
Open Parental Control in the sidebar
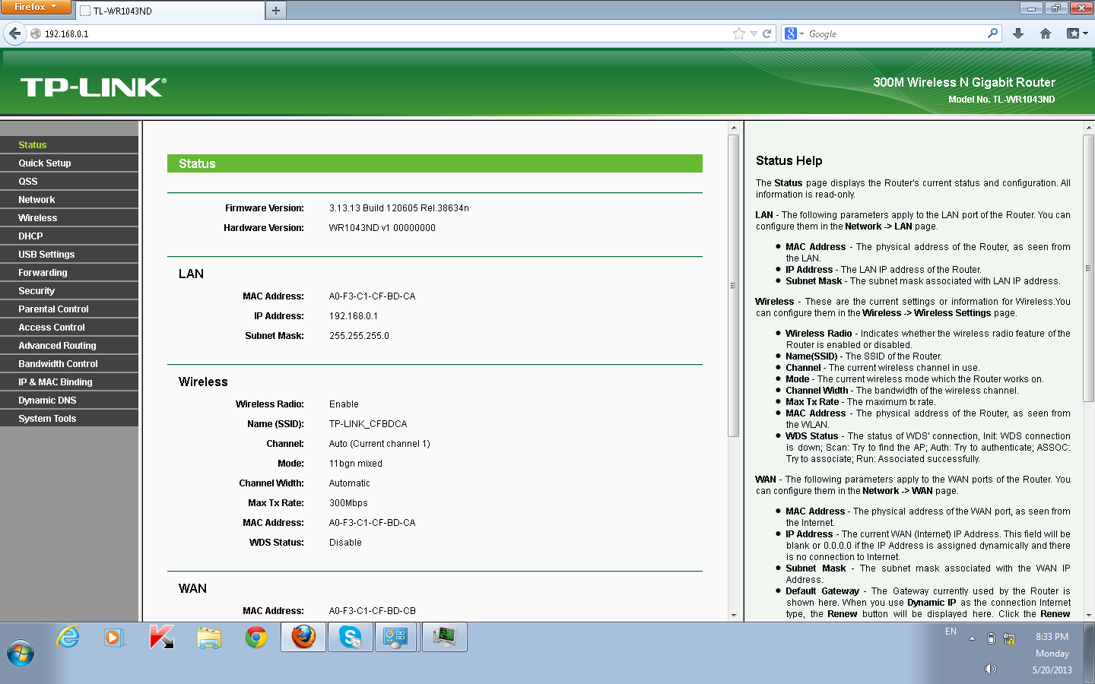(69, 309)
